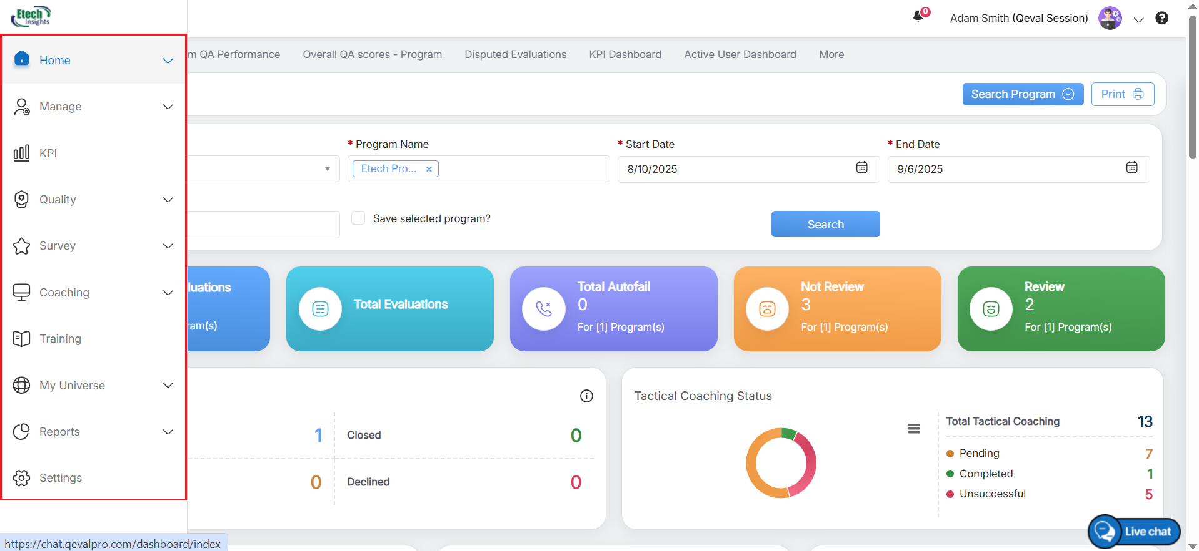Open the Live chat widget
The width and height of the screenshot is (1199, 551).
[x=1135, y=532]
